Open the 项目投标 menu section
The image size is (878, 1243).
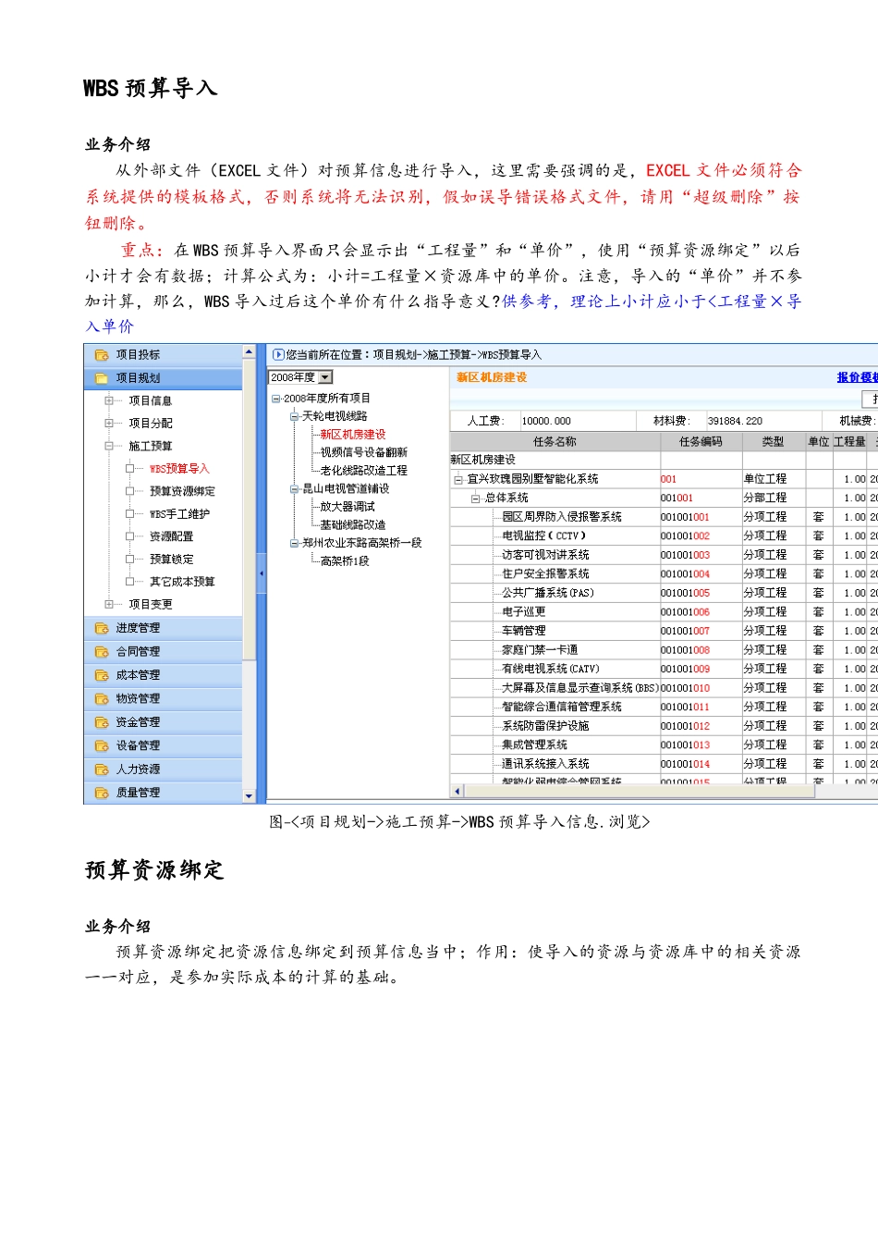(163, 355)
